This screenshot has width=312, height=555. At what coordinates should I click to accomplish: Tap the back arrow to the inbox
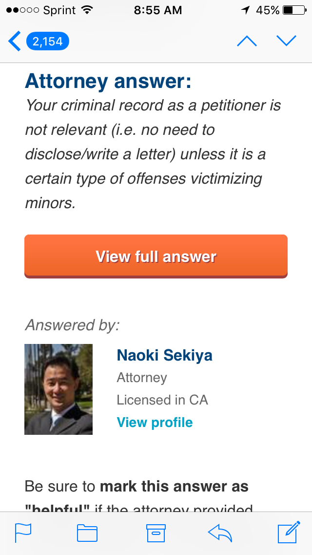15,42
